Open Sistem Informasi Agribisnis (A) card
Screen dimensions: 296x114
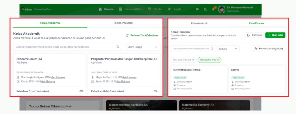pos(142,105)
